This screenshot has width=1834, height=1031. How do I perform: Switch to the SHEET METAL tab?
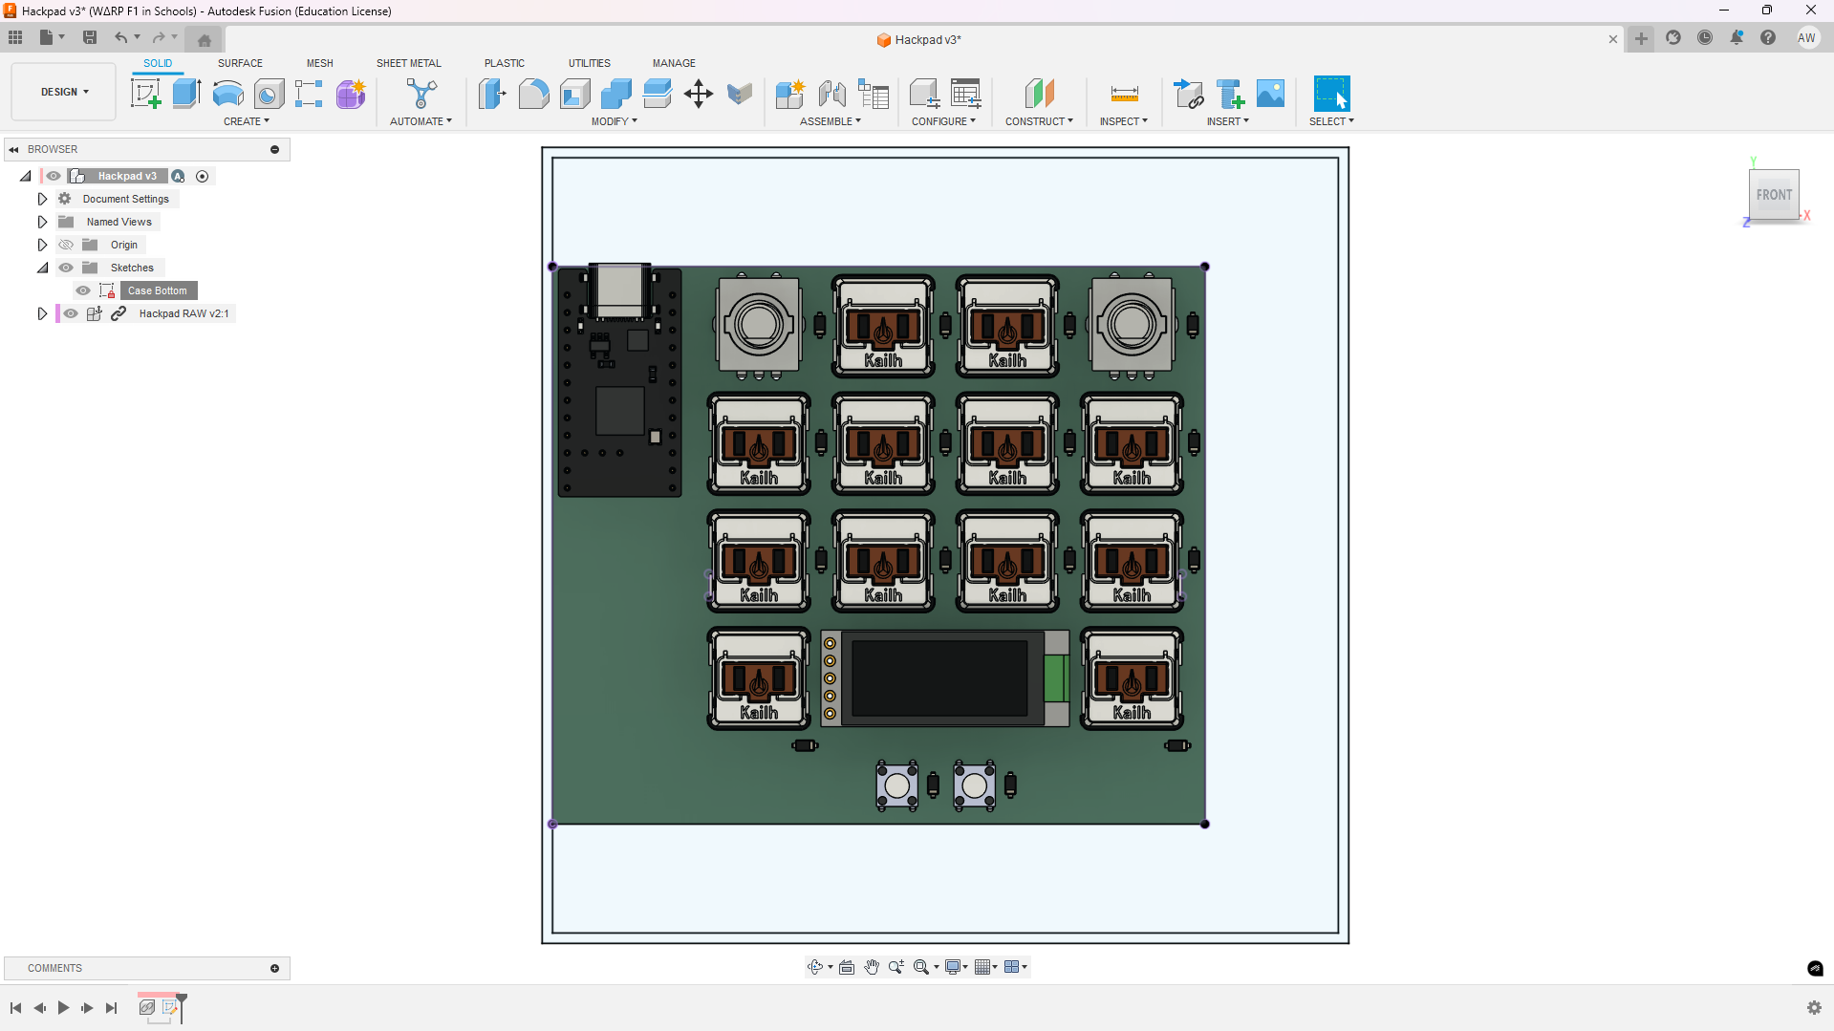(x=408, y=63)
